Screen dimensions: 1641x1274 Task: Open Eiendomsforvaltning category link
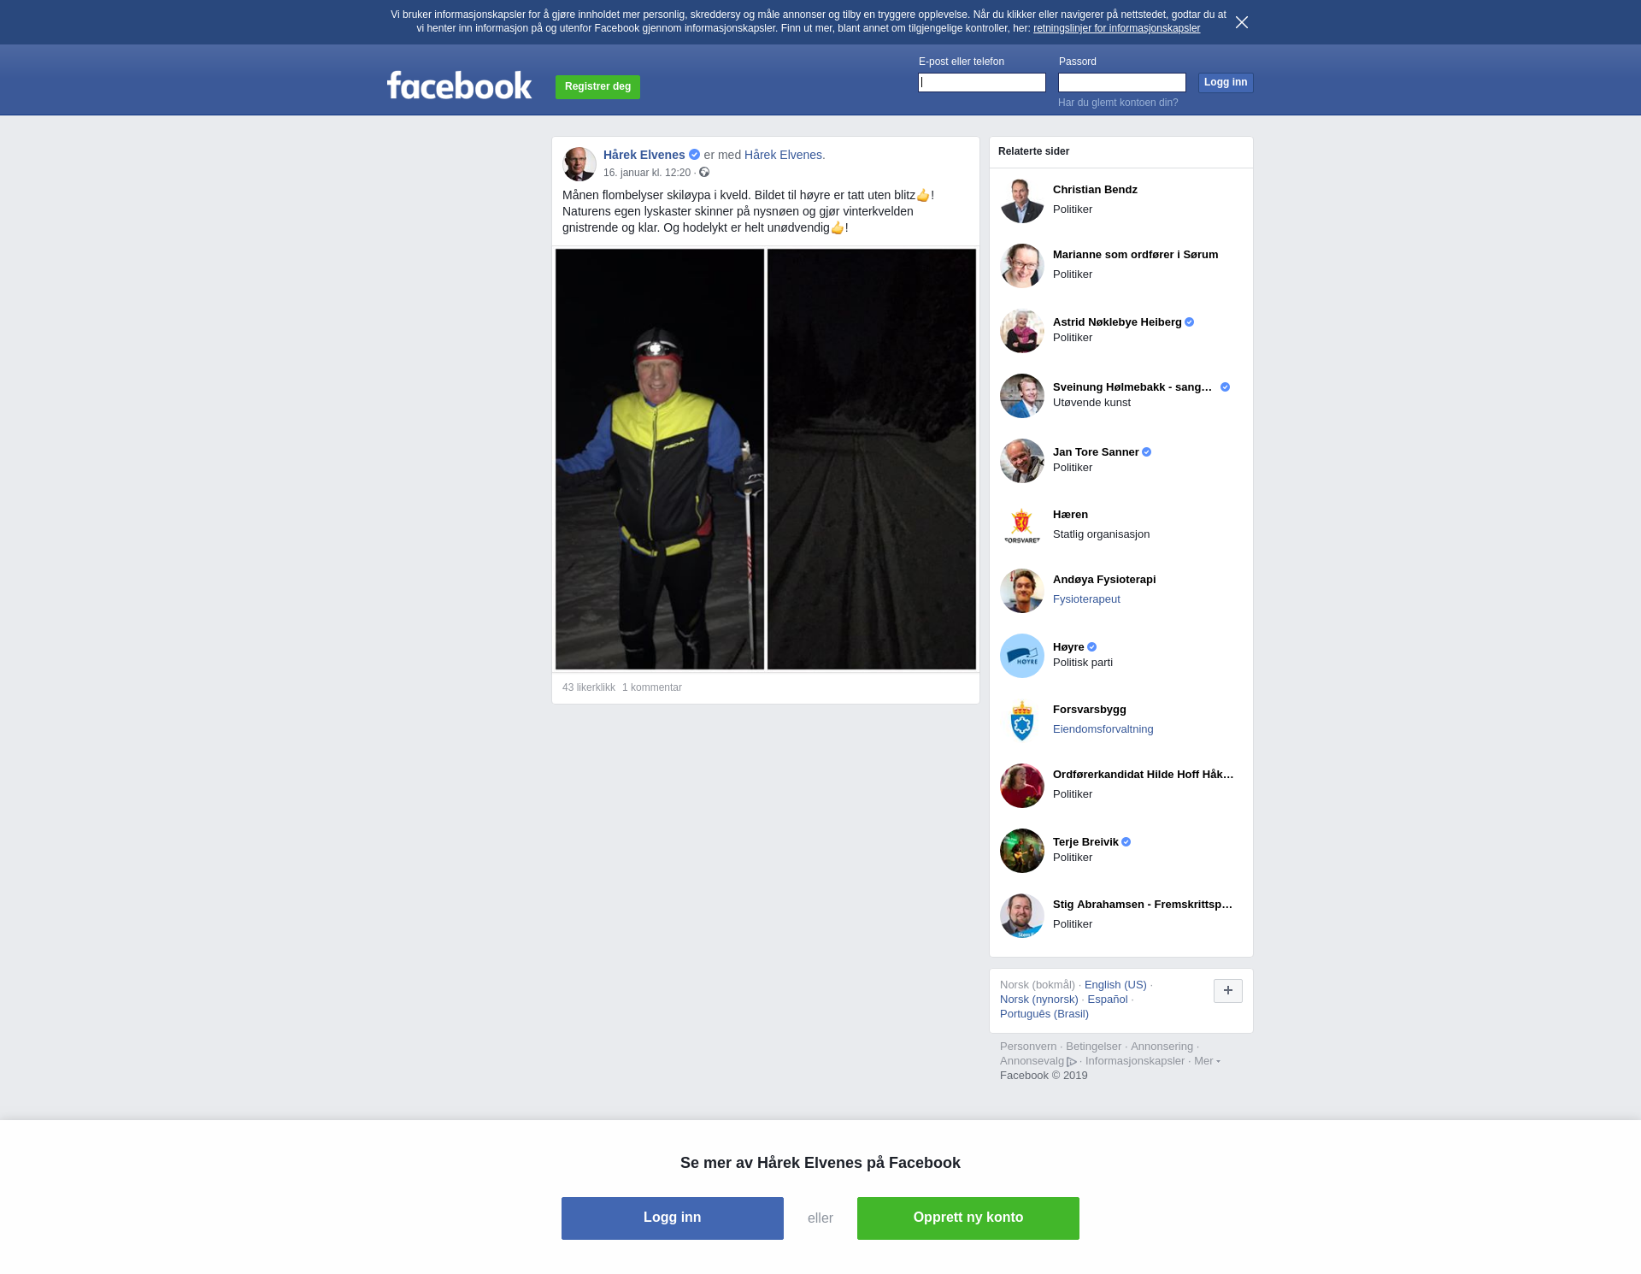[x=1103, y=729]
